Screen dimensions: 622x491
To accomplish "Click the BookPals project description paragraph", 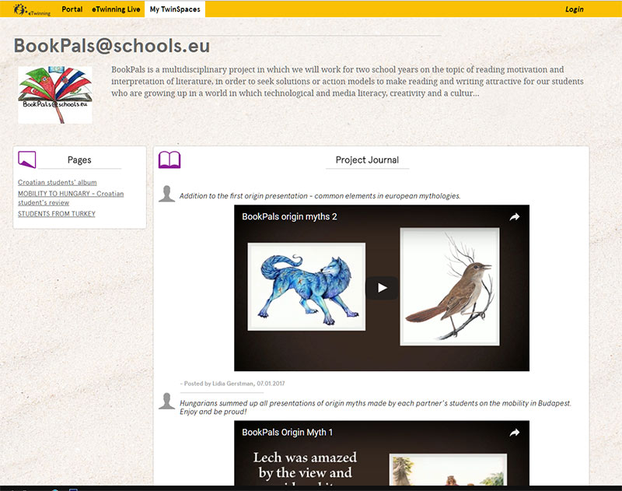I will [x=347, y=82].
